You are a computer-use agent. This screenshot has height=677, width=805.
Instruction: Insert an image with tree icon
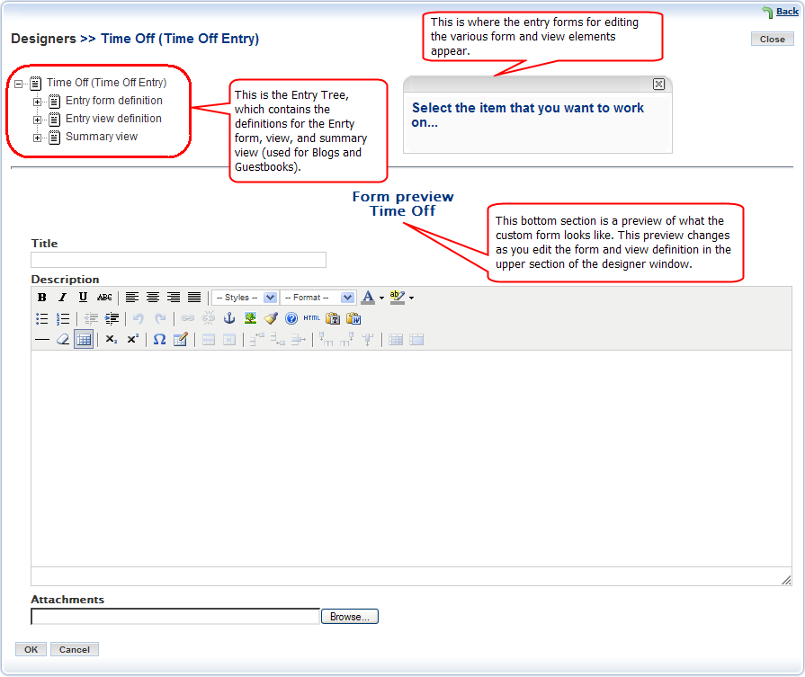(250, 319)
